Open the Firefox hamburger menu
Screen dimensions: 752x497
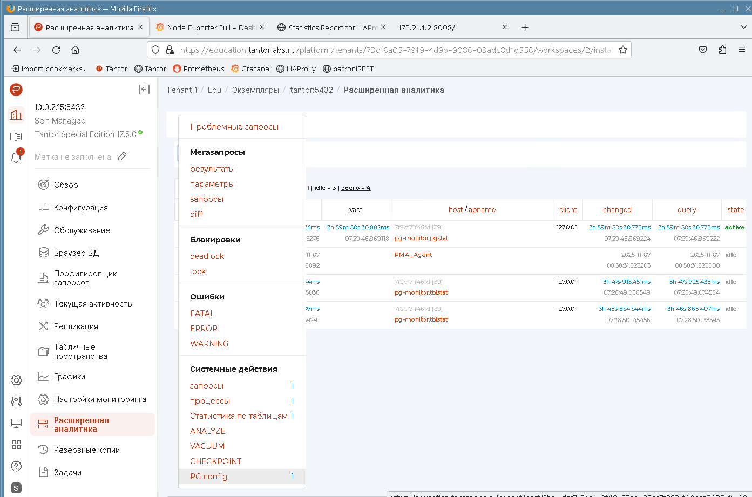(742, 50)
